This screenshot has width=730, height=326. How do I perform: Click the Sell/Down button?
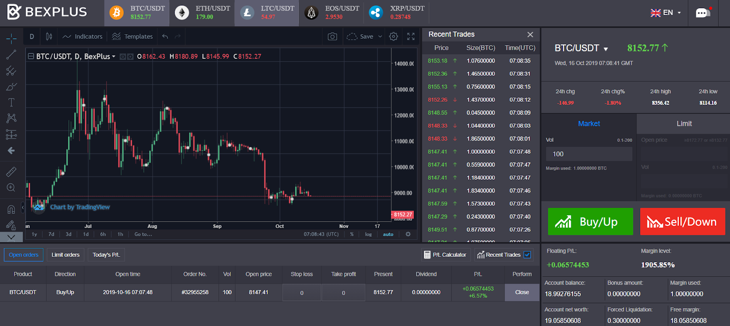coord(683,222)
